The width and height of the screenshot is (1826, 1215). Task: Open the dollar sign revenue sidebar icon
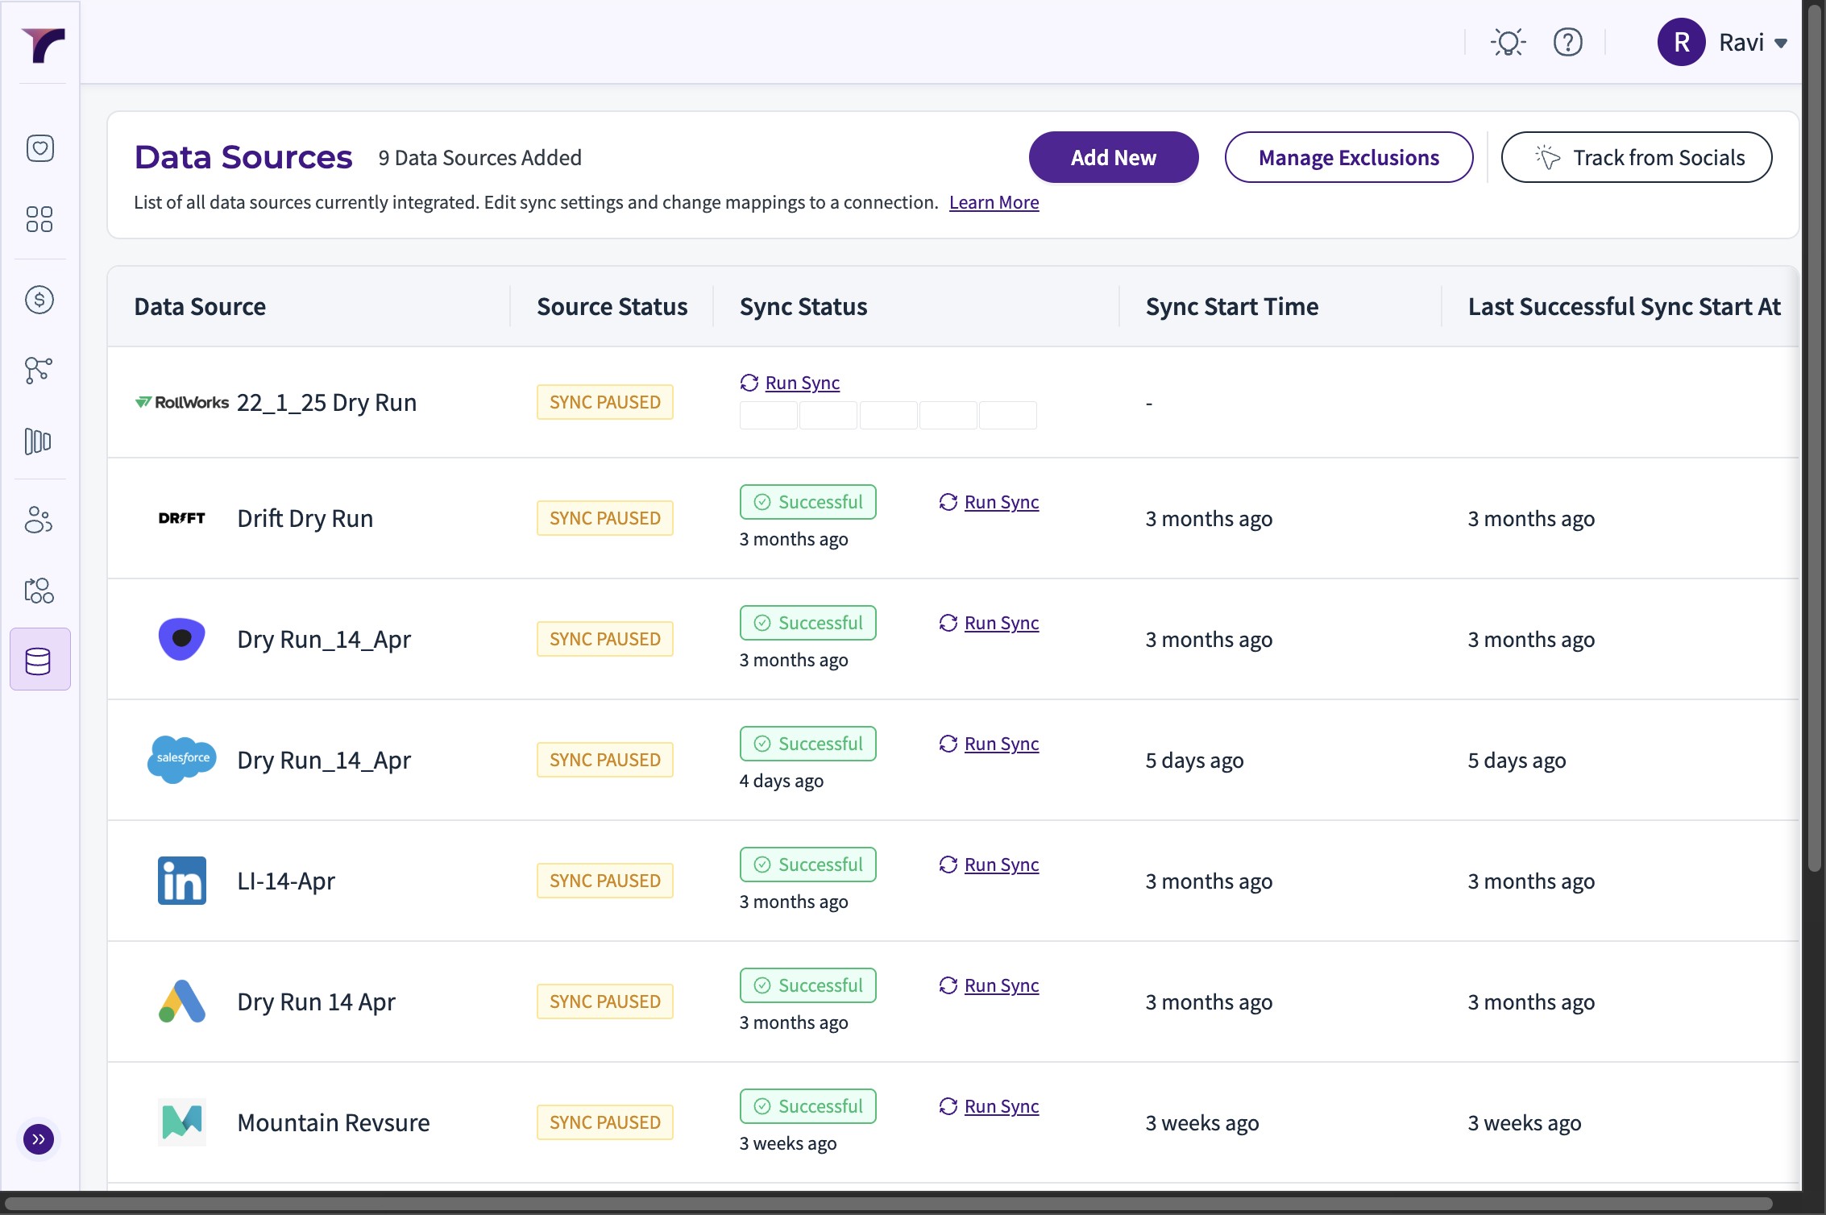39,300
